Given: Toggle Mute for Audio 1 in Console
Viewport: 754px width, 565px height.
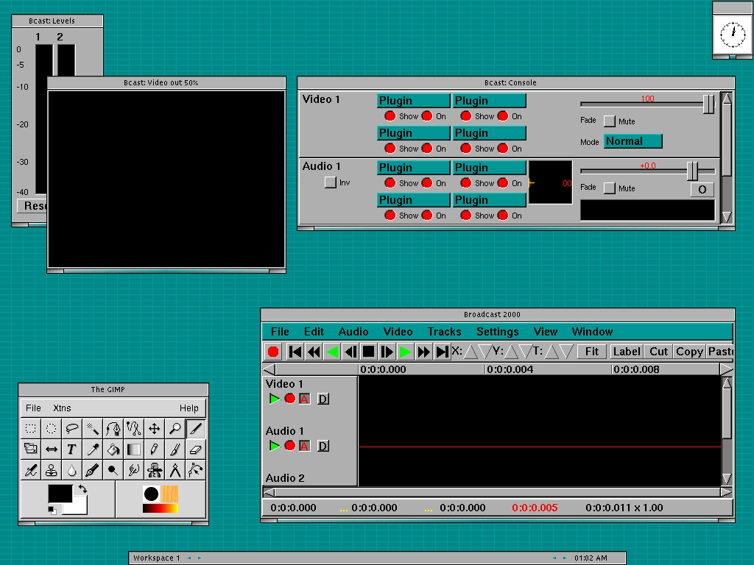Looking at the screenshot, I should (x=609, y=188).
